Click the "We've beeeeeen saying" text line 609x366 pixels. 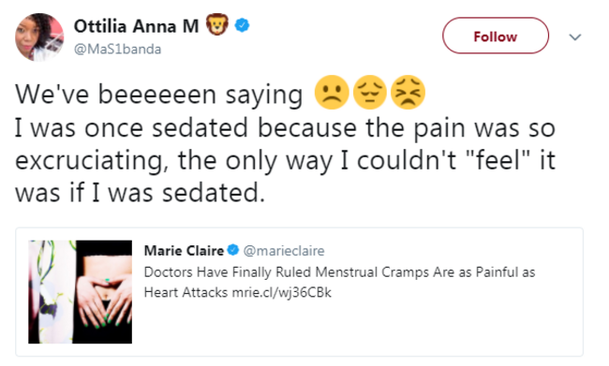click(x=159, y=94)
